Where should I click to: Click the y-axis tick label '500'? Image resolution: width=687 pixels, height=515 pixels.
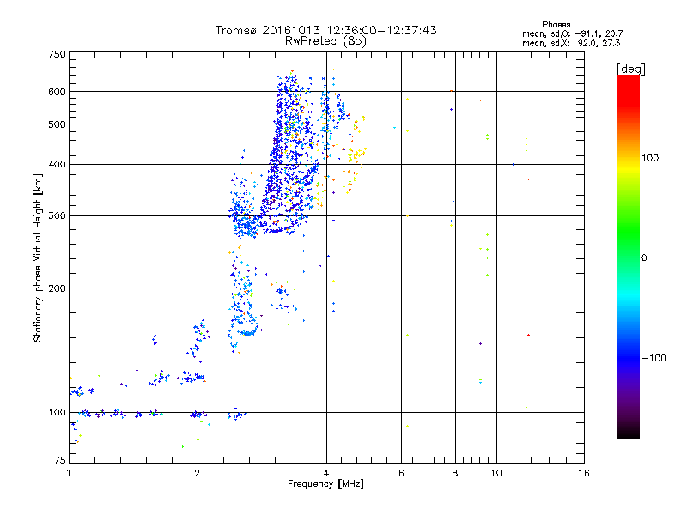tap(57, 124)
